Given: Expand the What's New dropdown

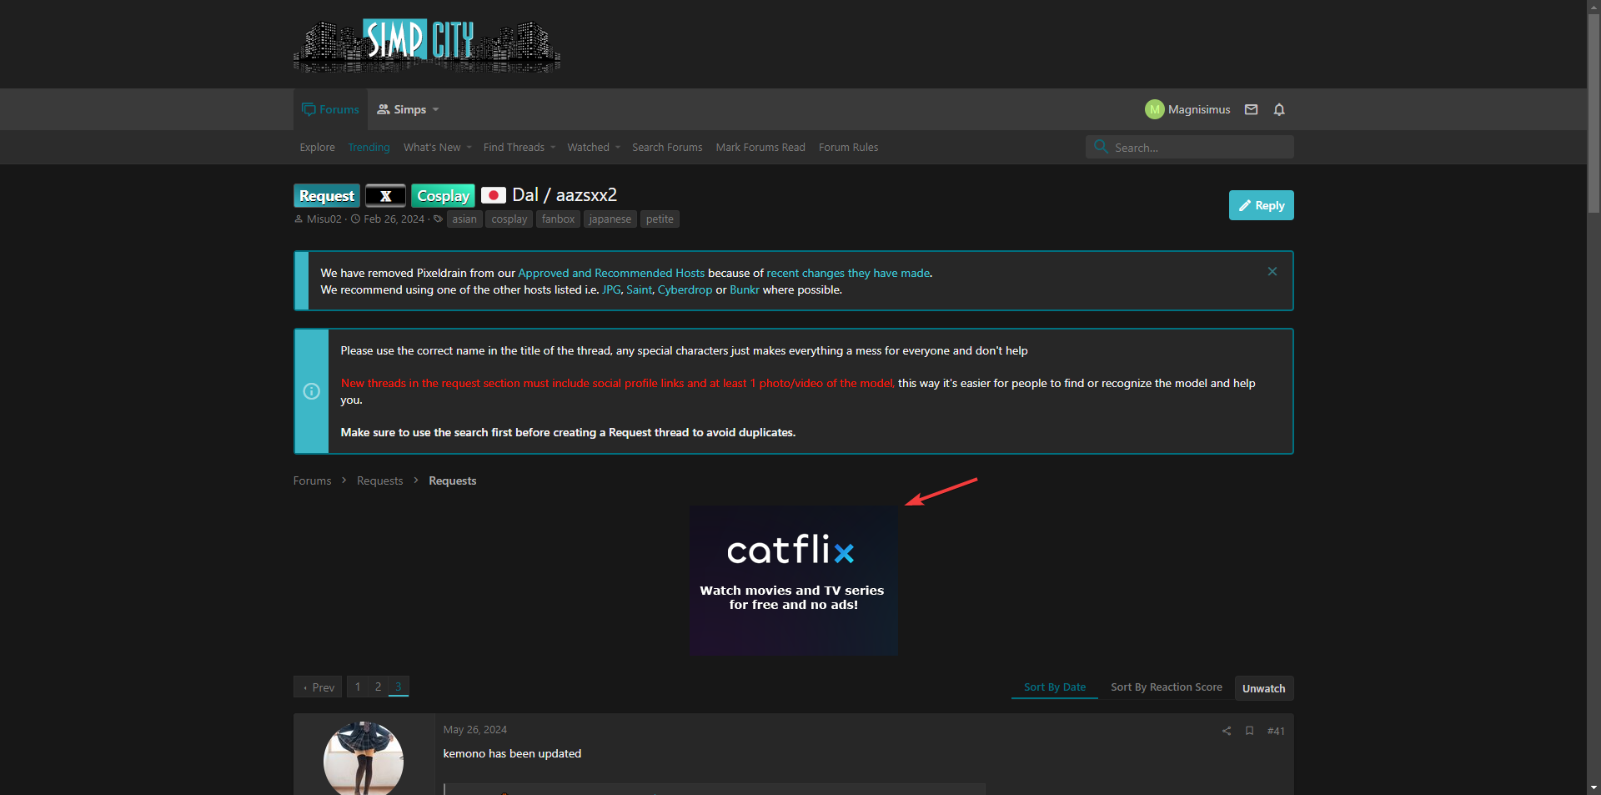Looking at the screenshot, I should (x=469, y=148).
